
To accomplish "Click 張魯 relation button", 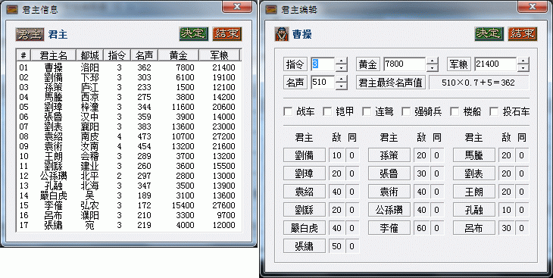I will pos(389,173).
